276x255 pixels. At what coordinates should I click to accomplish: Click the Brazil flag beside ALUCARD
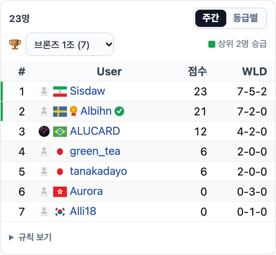point(60,132)
